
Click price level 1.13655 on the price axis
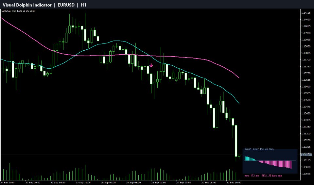click(305, 80)
